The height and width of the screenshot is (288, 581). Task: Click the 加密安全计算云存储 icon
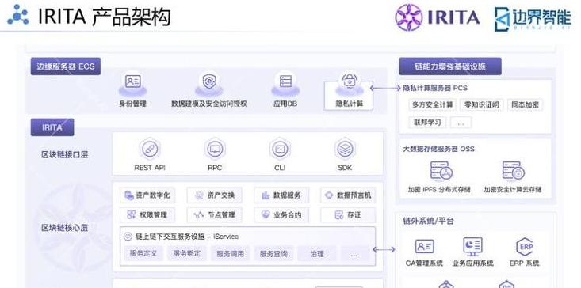tap(514, 170)
